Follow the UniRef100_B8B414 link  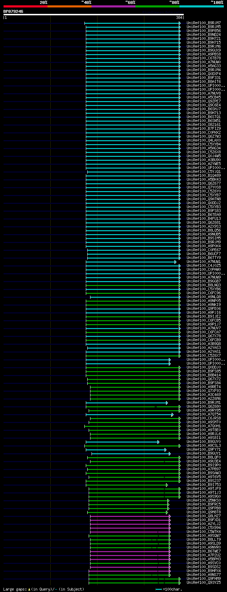[x=204, y=375]
